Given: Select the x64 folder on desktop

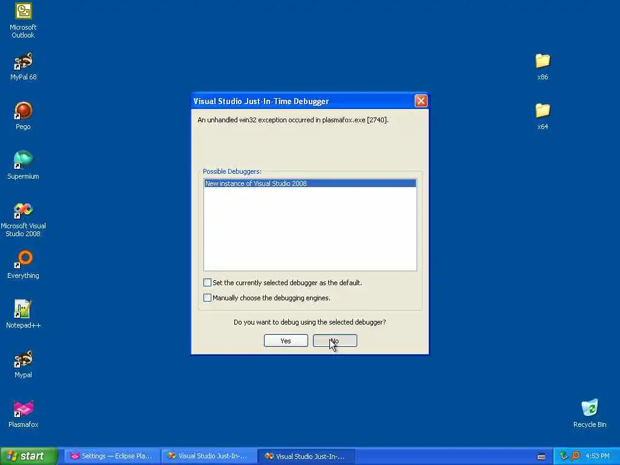Looking at the screenshot, I should pyautogui.click(x=542, y=116).
